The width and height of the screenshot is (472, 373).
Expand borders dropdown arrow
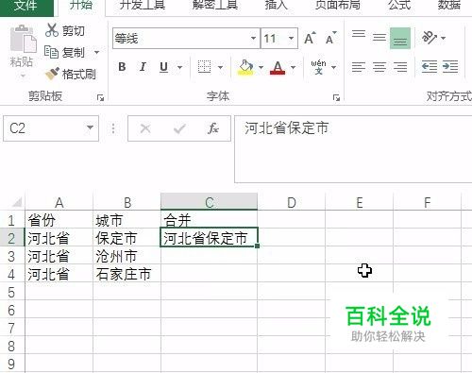[x=220, y=67]
